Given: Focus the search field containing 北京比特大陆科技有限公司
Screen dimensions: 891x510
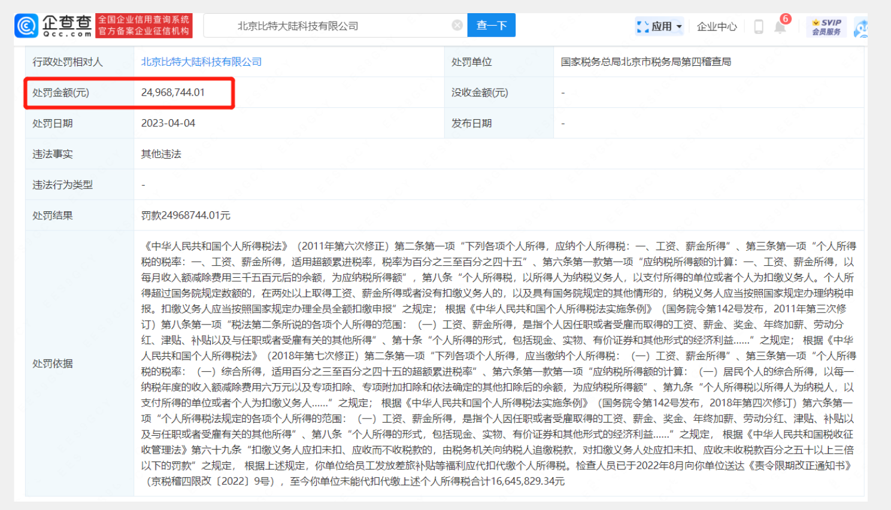Looking at the screenshot, I should pos(335,25).
